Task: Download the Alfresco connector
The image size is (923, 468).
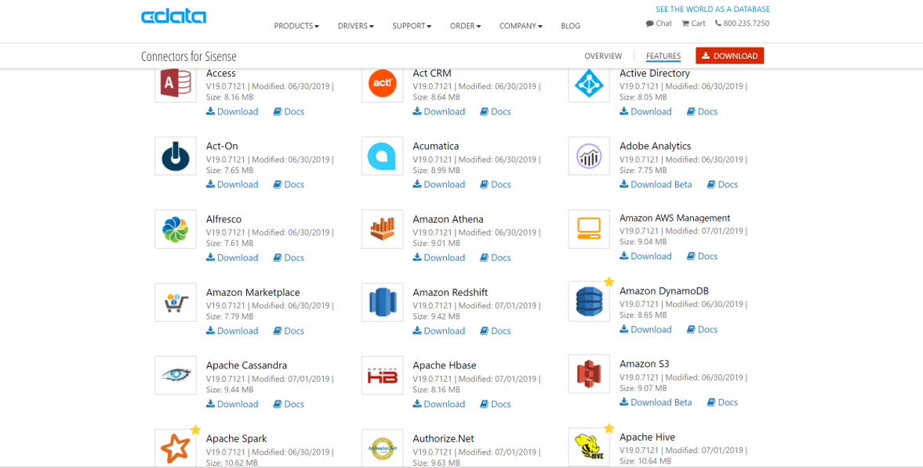Action: [232, 257]
